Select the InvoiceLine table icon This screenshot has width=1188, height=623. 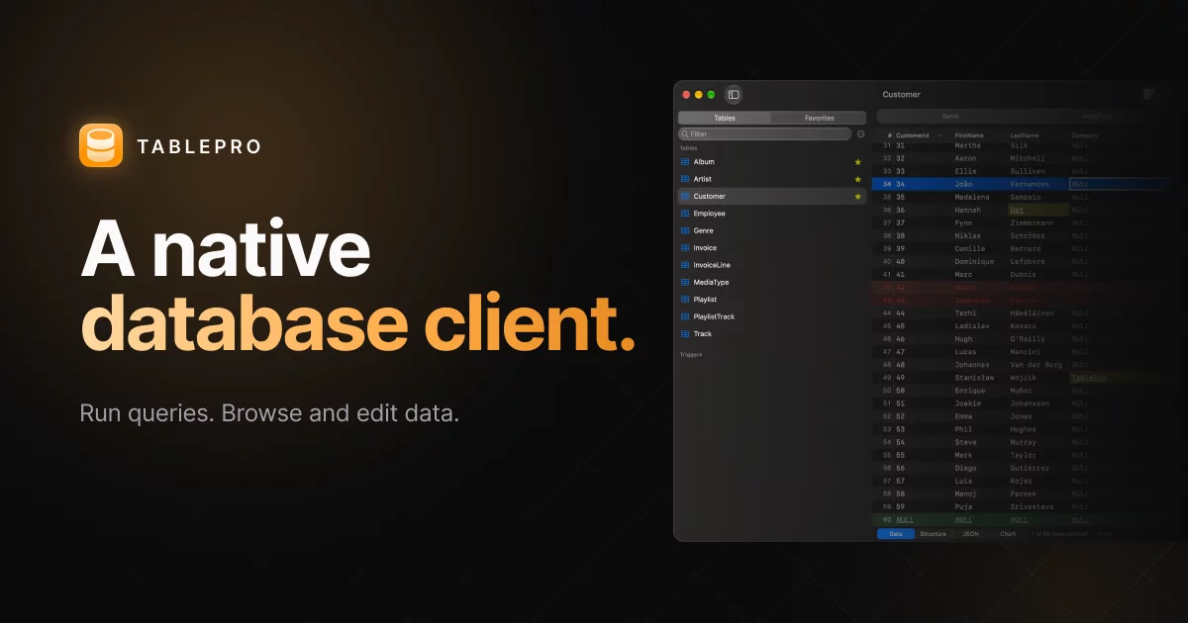[x=685, y=265]
